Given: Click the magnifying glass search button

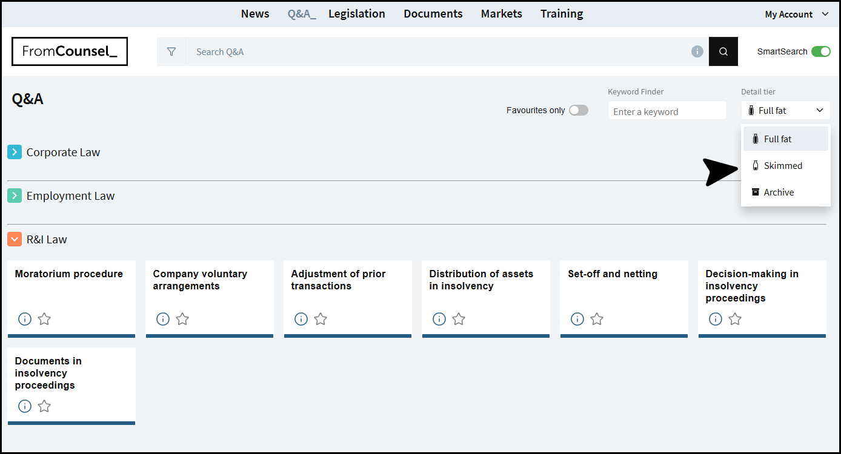Looking at the screenshot, I should [x=723, y=52].
